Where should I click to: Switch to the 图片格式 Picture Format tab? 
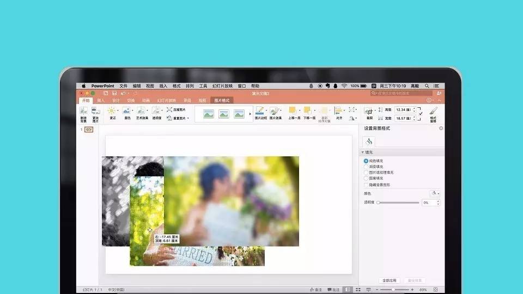pyautogui.click(x=222, y=100)
